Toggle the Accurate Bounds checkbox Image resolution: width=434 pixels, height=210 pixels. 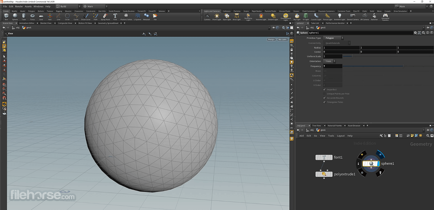(325, 98)
